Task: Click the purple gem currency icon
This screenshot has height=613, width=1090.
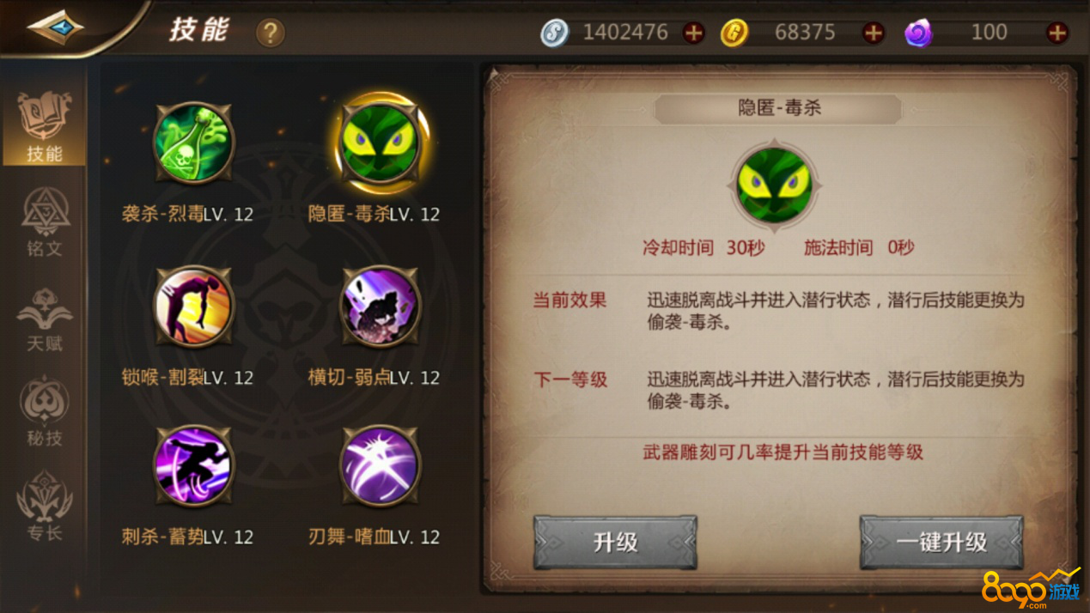Action: 918,33
